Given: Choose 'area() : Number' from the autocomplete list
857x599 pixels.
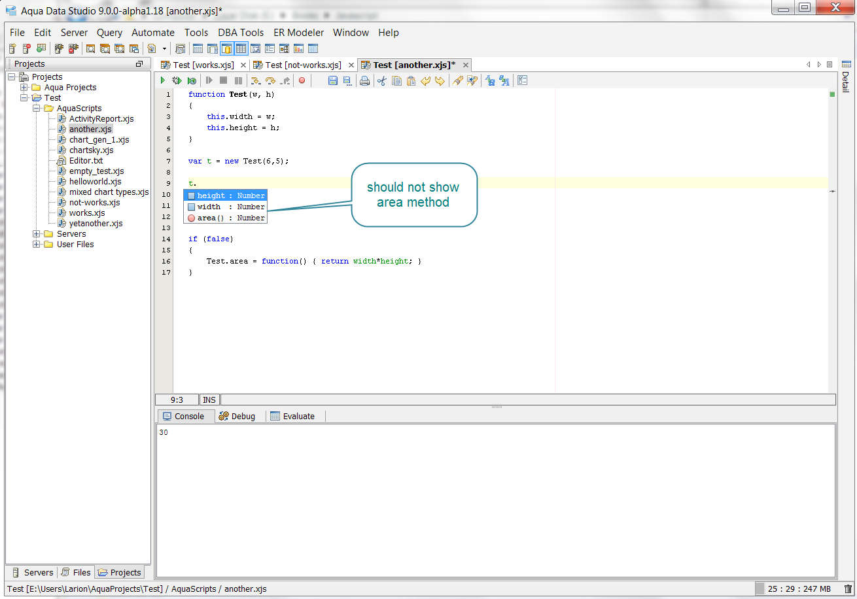Looking at the screenshot, I should click(225, 218).
